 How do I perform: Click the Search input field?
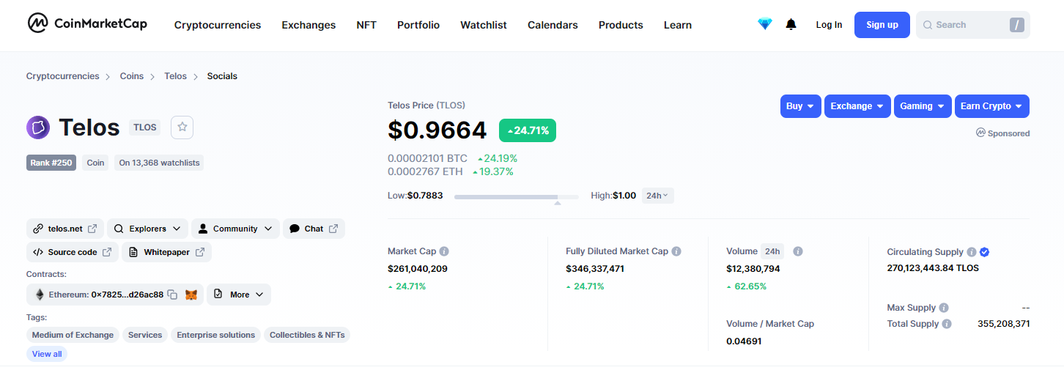pos(964,25)
